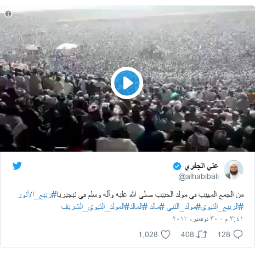Image resolution: width=255 pixels, height=253 pixels.
Task: Open hashtag #ربيع_الأنور
Action: pyautogui.click(x=37, y=195)
